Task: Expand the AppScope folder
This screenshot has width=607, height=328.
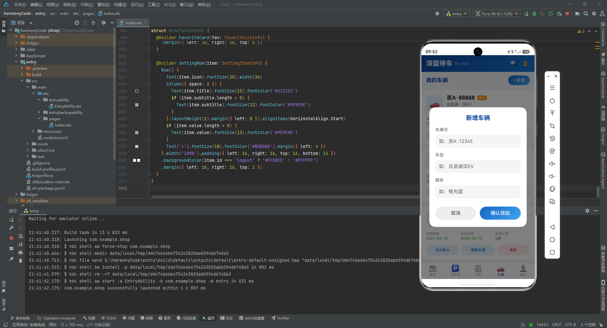Action: 16,56
